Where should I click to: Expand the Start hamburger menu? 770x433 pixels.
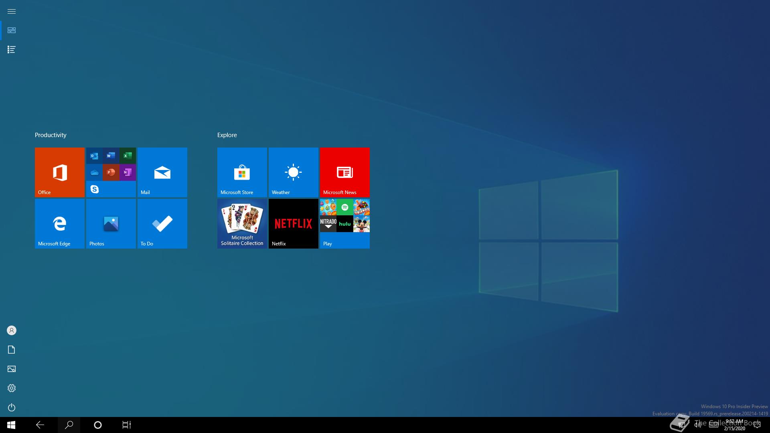point(12,11)
